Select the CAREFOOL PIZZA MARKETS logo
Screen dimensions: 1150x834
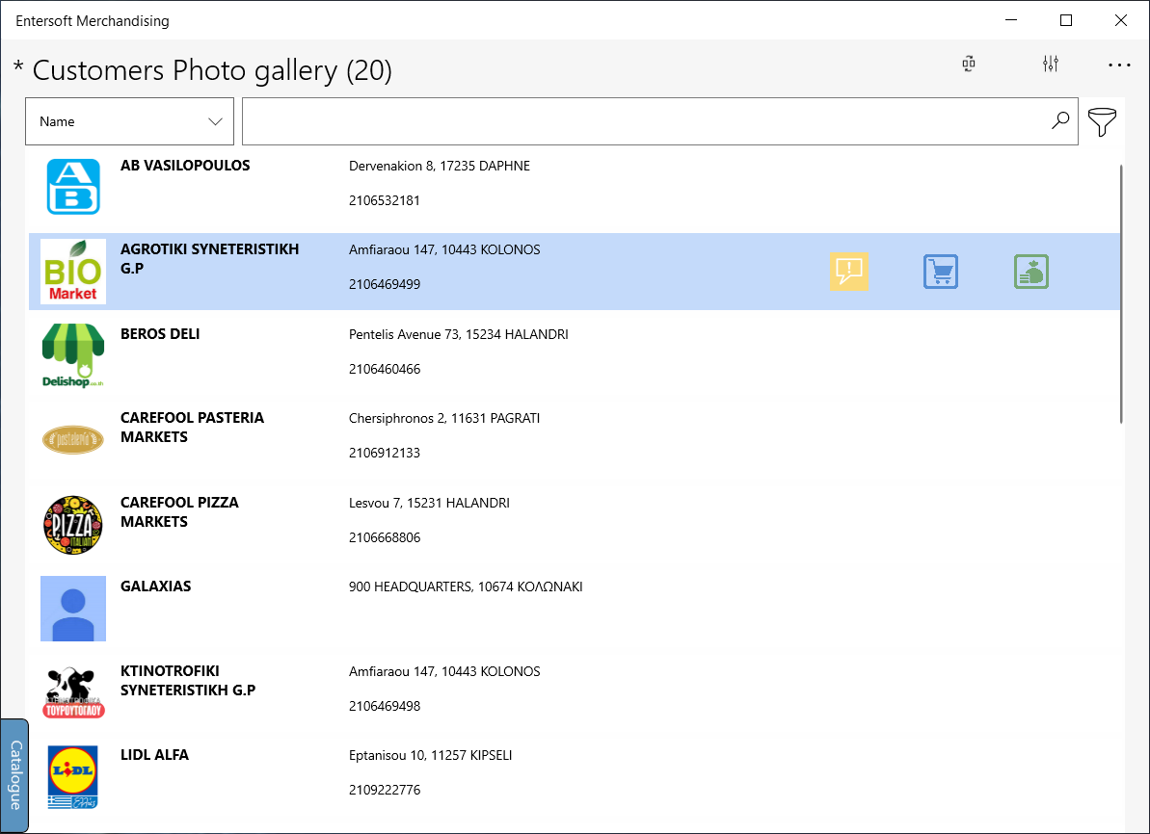point(73,525)
